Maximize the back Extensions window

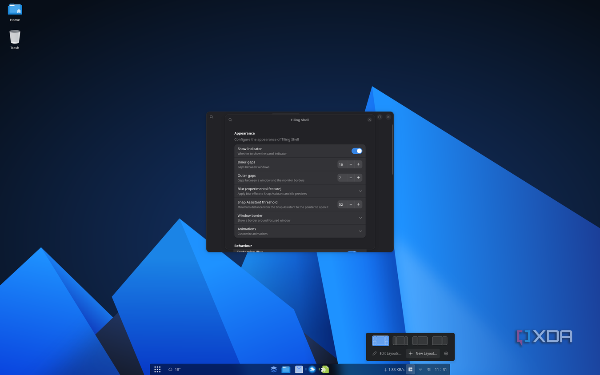point(380,117)
